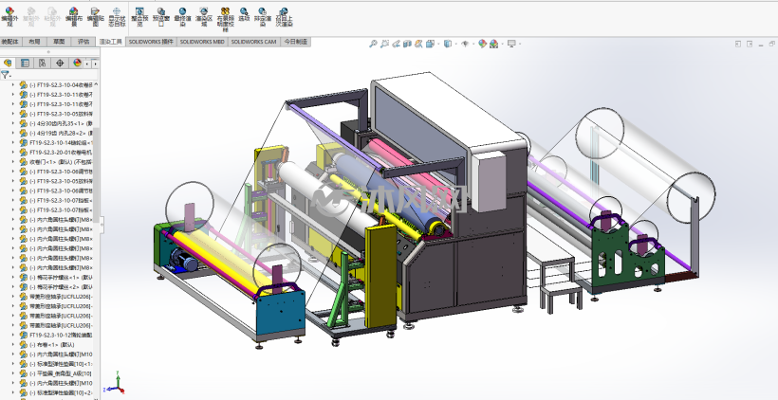Start 整合预览 integrated preview render

pos(139,16)
